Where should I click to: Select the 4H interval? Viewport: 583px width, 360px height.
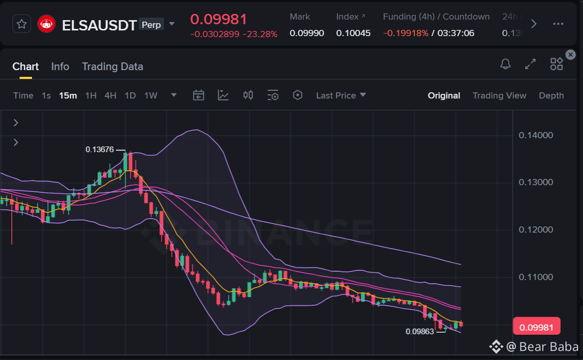pyautogui.click(x=110, y=95)
